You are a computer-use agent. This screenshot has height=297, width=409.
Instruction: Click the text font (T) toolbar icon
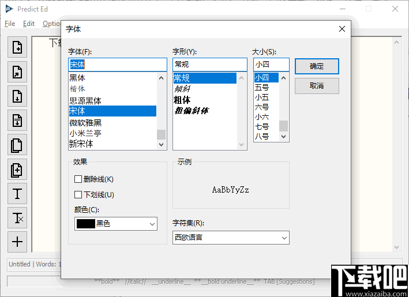(x=17, y=193)
